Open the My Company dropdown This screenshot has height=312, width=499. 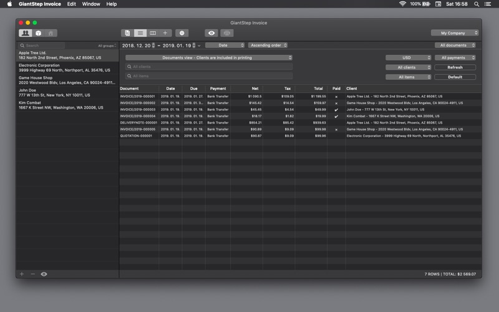(455, 33)
